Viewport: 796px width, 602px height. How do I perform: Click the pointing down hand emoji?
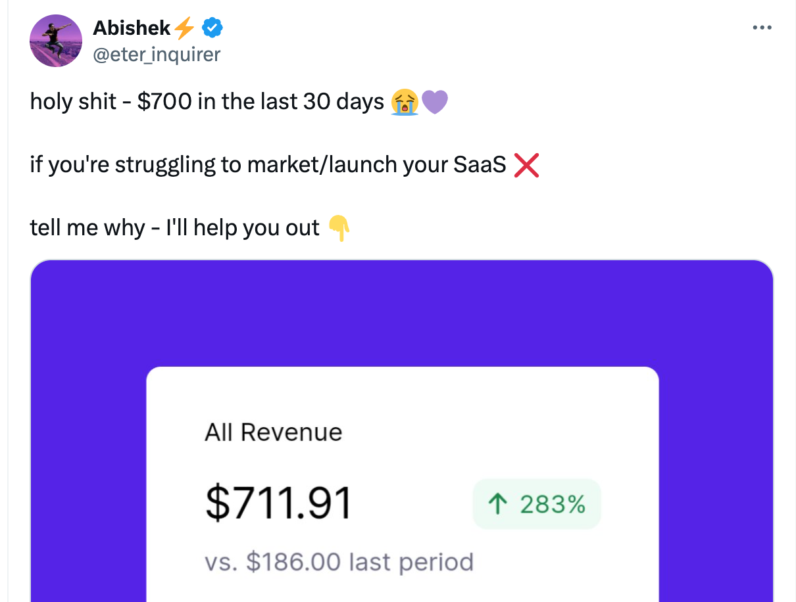339,228
